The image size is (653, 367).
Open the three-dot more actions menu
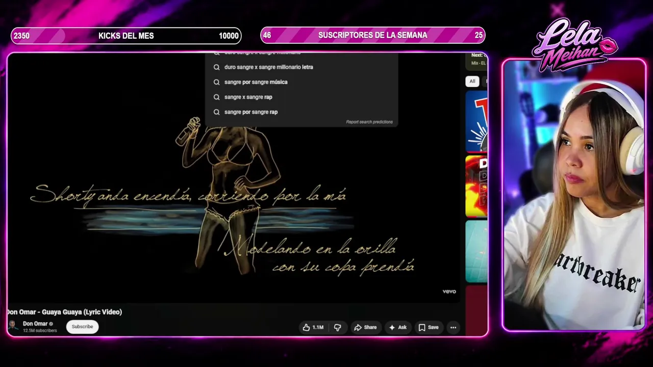(453, 327)
